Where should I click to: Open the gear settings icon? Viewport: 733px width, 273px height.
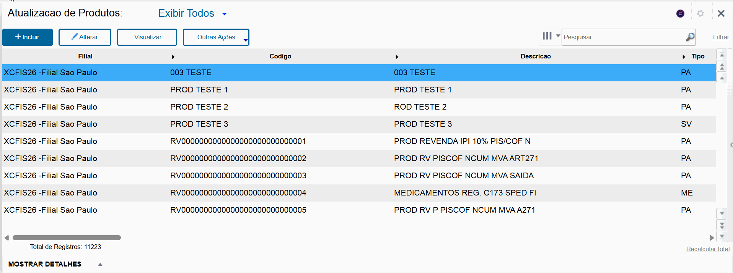[700, 13]
